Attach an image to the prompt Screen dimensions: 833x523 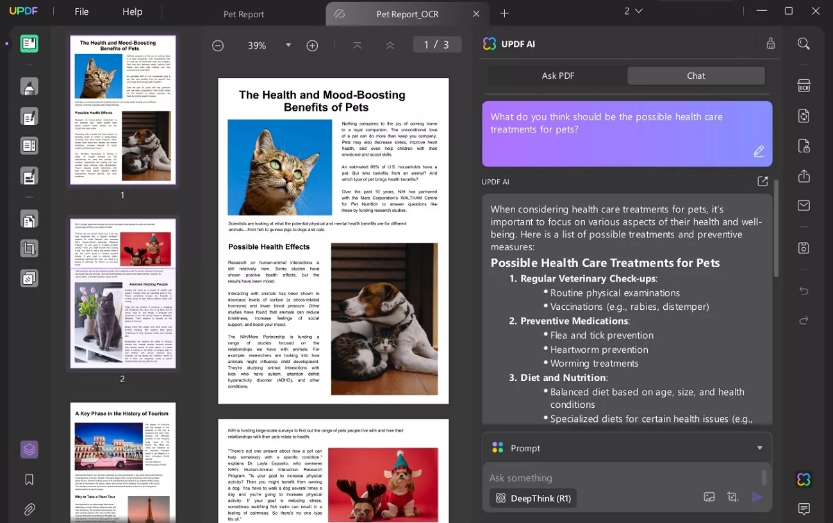click(x=709, y=497)
